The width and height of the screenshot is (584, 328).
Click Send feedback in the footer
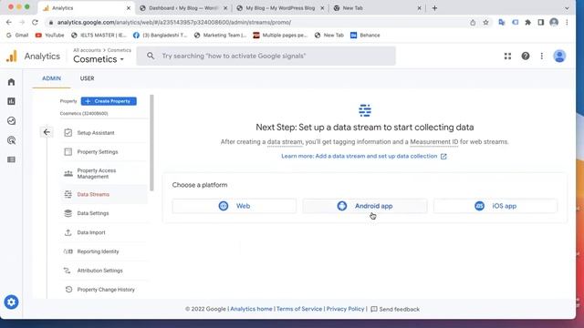[x=395, y=309]
